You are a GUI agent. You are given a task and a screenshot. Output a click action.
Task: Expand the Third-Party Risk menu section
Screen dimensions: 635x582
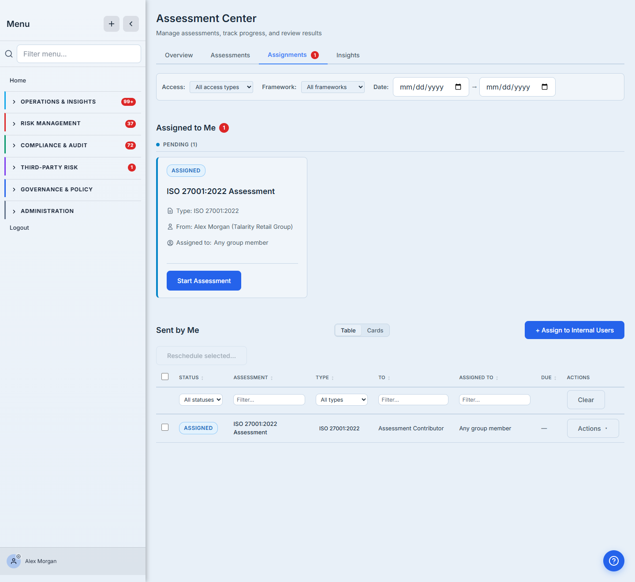73,168
